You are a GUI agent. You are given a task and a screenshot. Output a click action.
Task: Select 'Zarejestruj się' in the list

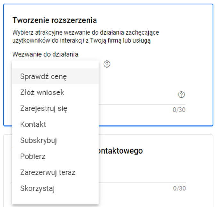pyautogui.click(x=44, y=108)
